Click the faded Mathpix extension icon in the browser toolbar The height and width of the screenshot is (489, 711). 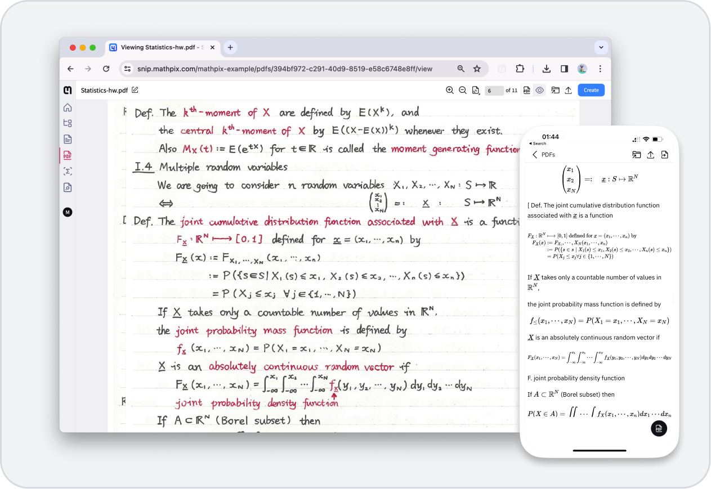[x=502, y=69]
